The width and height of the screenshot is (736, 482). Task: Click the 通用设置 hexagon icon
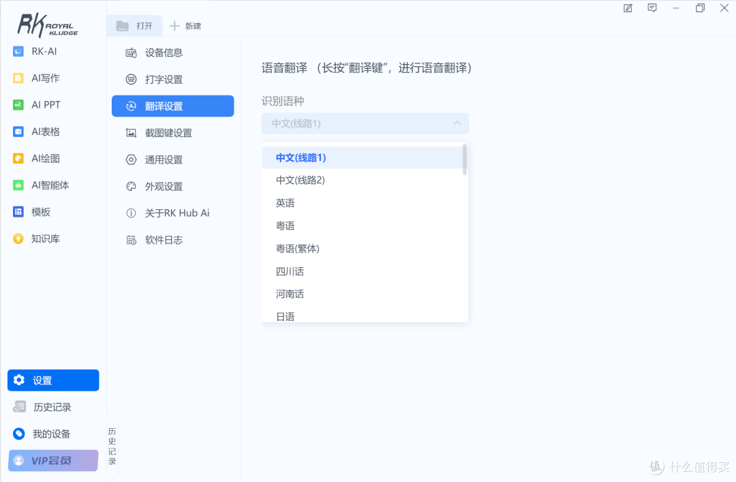pyautogui.click(x=131, y=160)
